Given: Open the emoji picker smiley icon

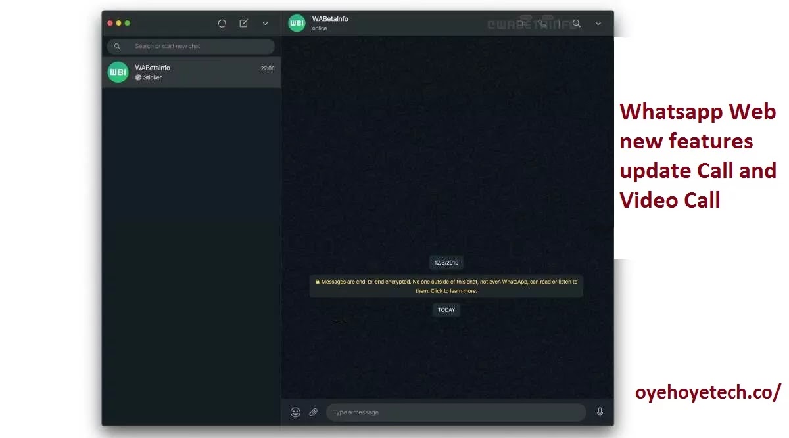Looking at the screenshot, I should 296,412.
